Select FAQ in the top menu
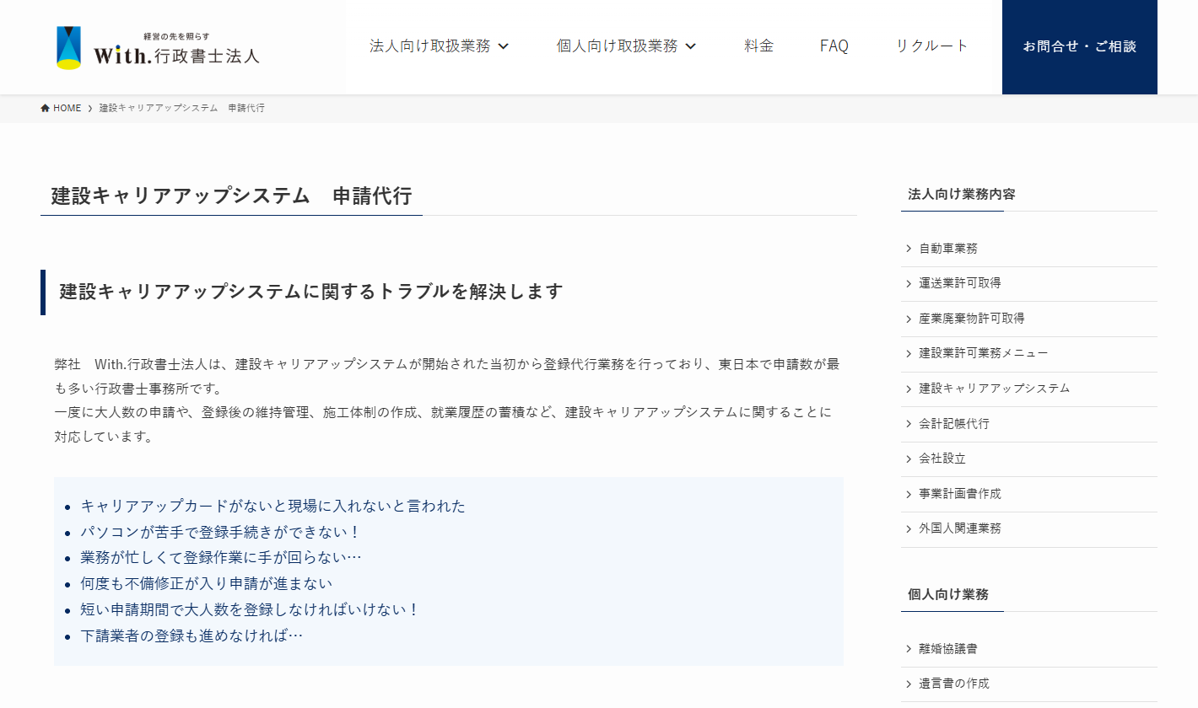This screenshot has width=1198, height=708. 834,46
